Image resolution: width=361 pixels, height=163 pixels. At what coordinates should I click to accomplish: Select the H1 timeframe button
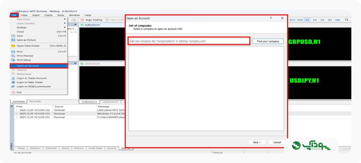(x=307, y=20)
